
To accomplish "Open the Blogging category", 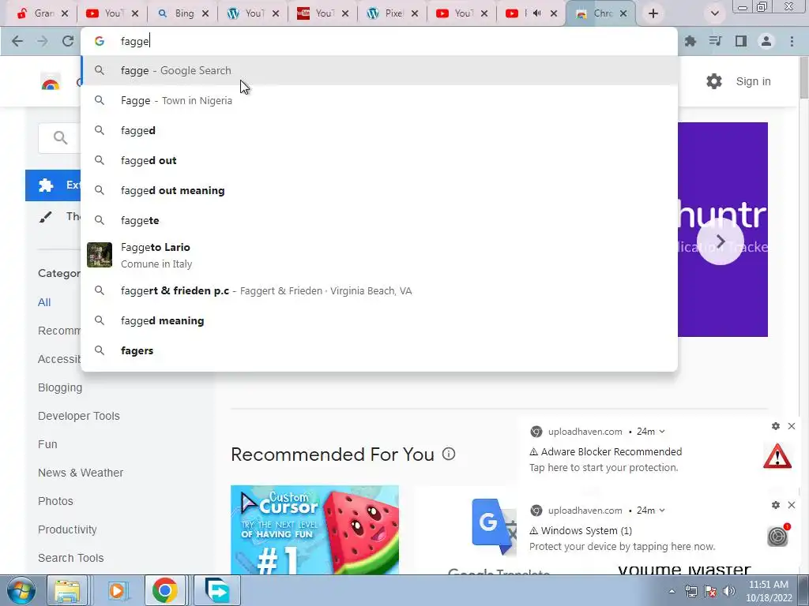I will (x=60, y=387).
